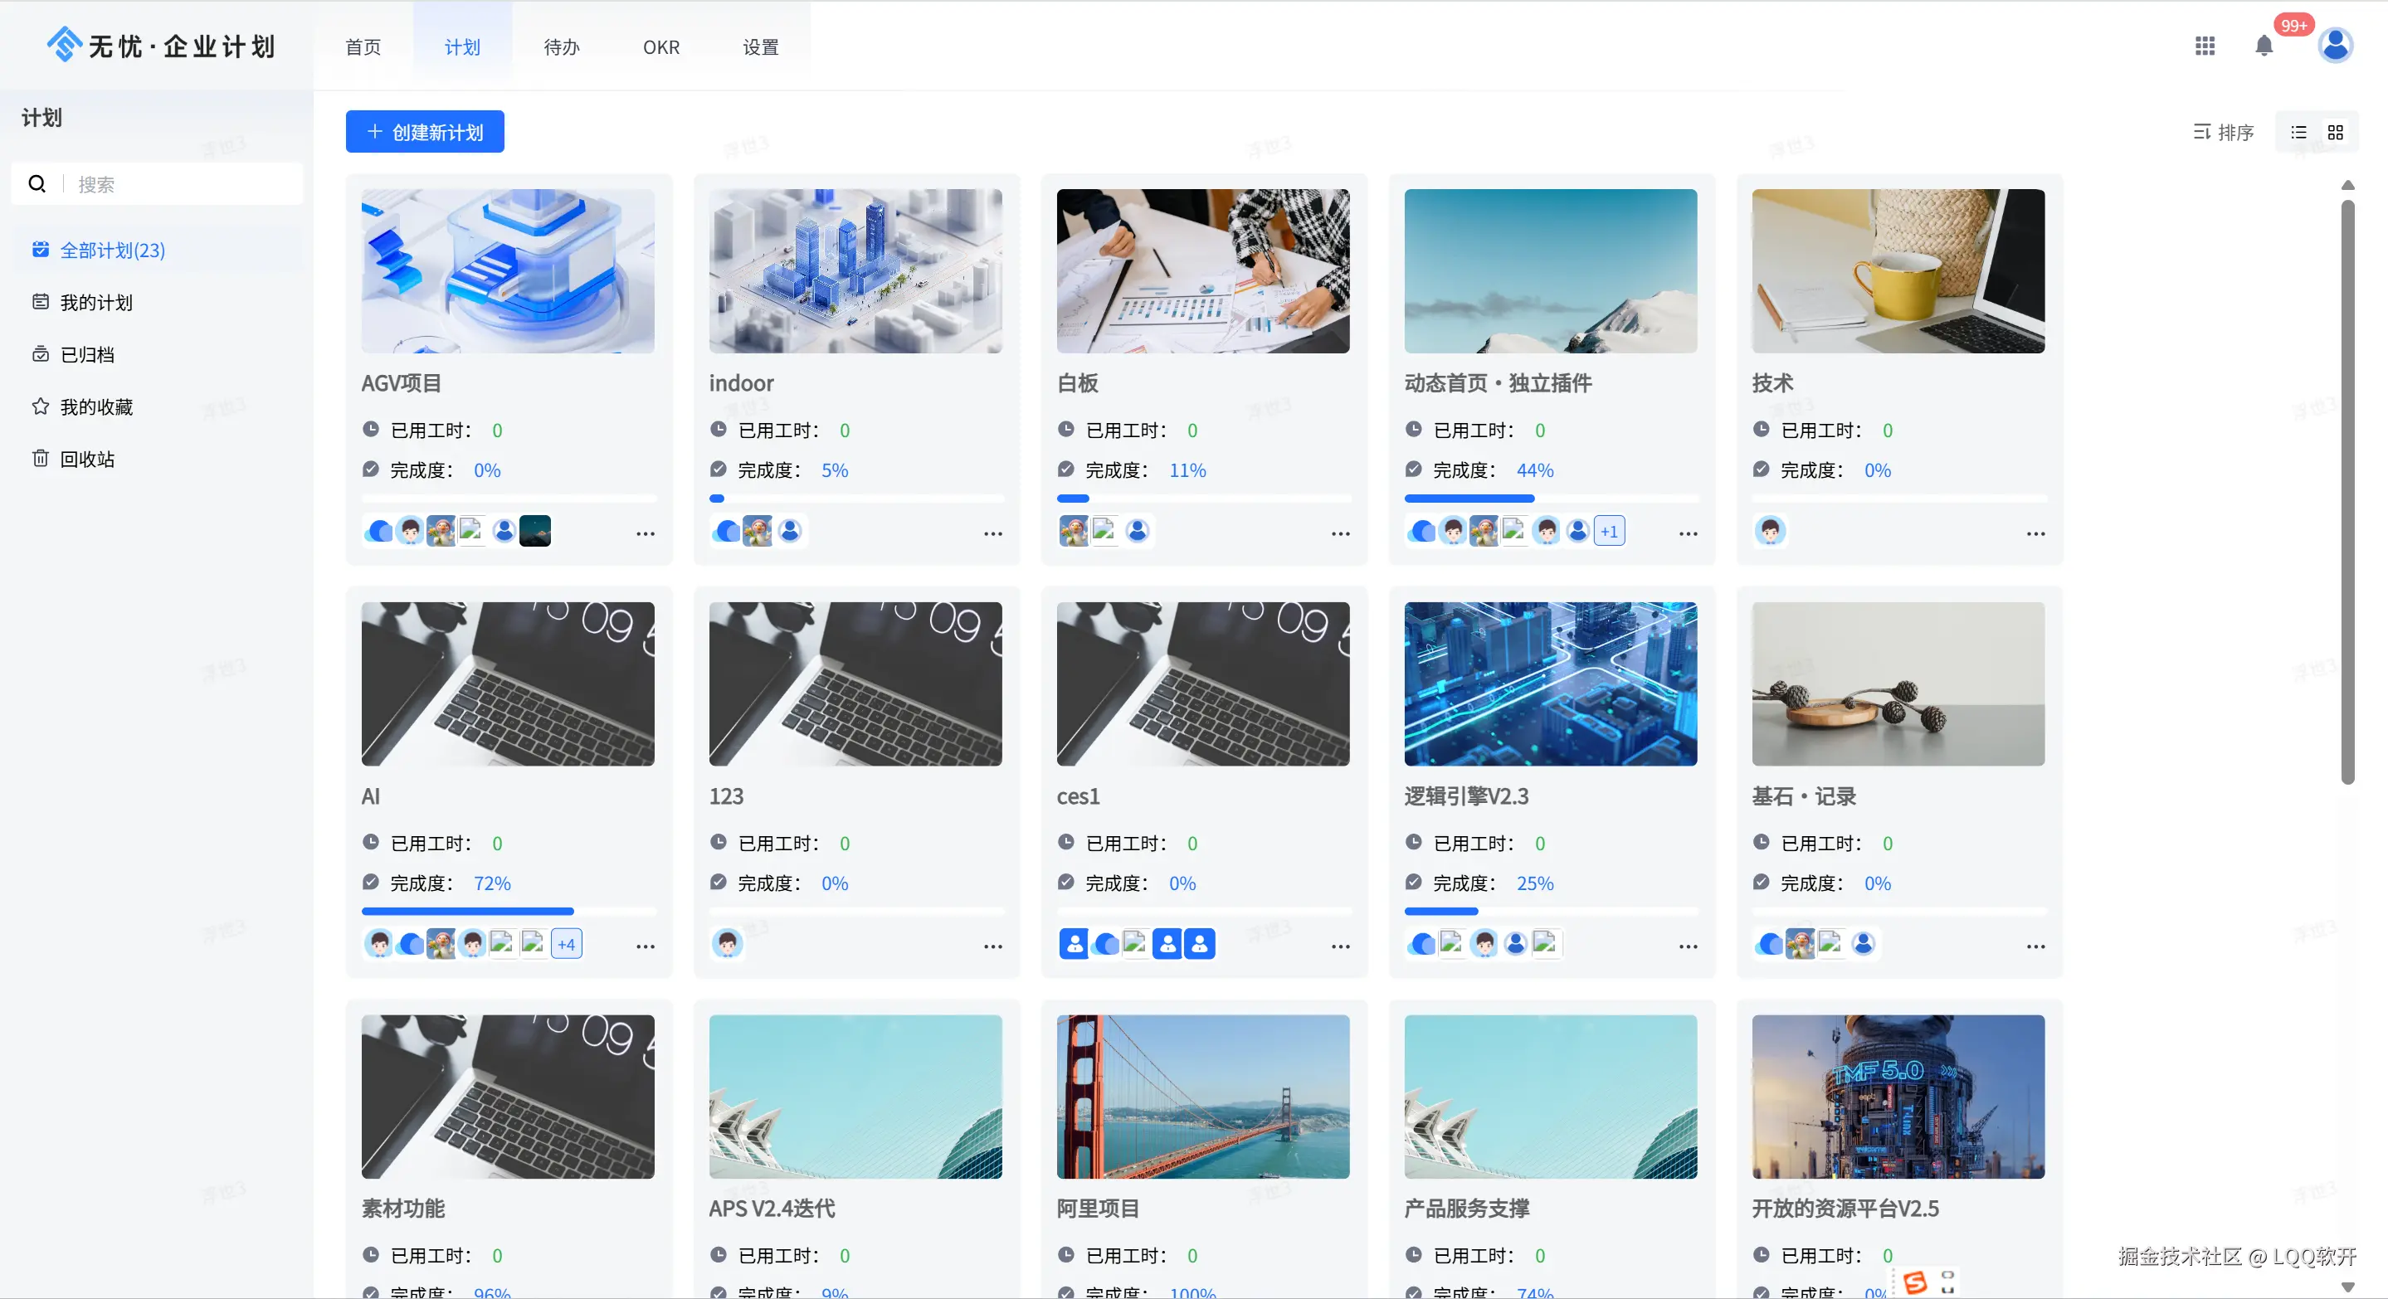This screenshot has width=2388, height=1299.
Task: Open the notification bell icon
Action: pos(2263,46)
